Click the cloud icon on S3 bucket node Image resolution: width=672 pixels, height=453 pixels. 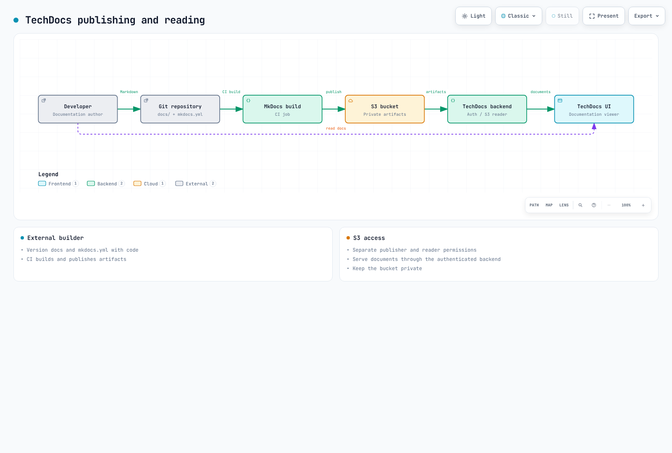pos(351,101)
